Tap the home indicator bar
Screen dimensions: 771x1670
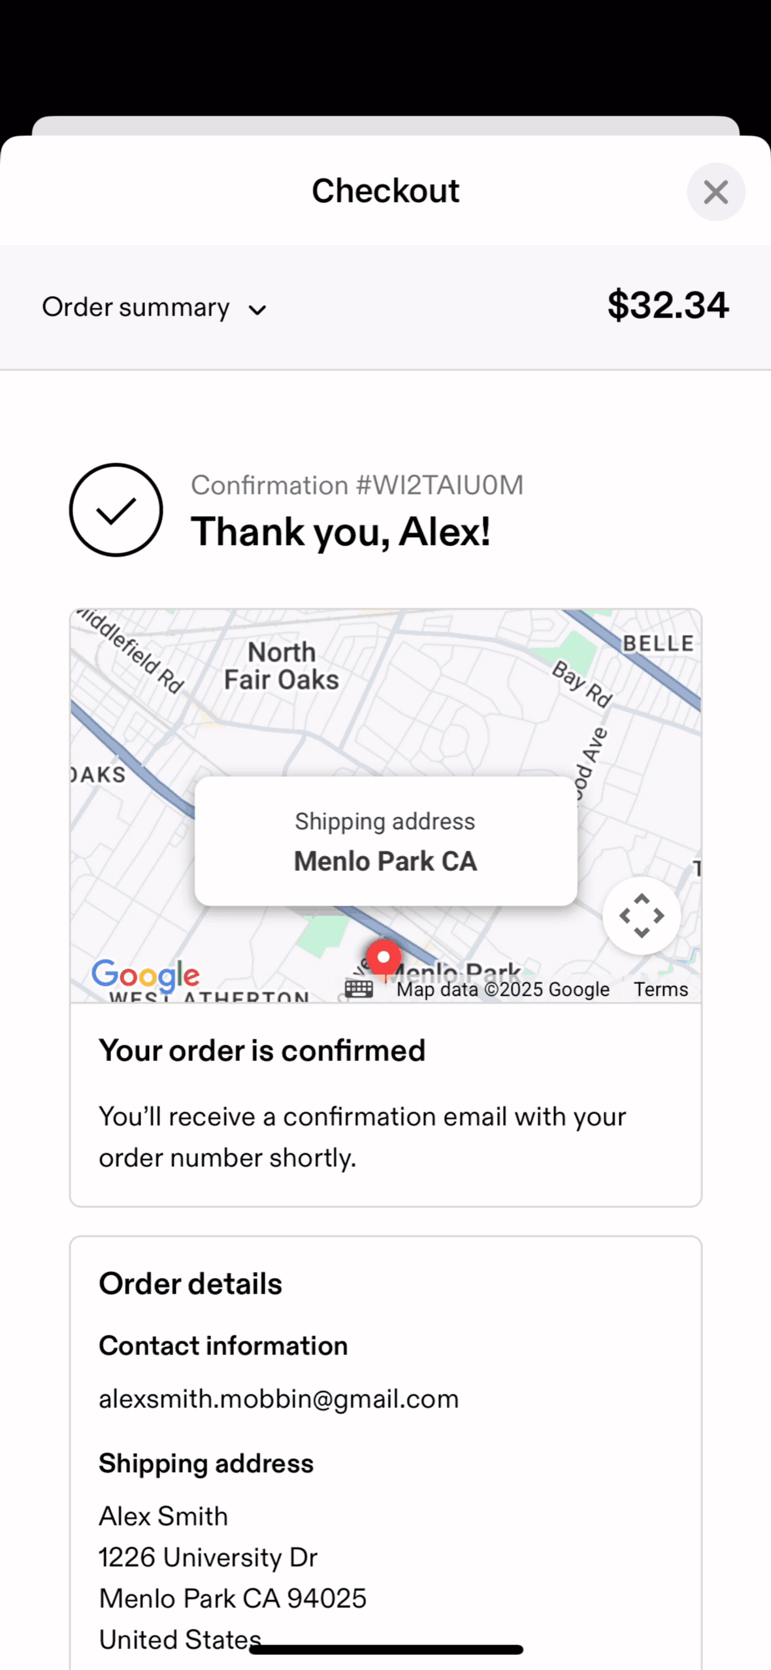[x=385, y=1650]
